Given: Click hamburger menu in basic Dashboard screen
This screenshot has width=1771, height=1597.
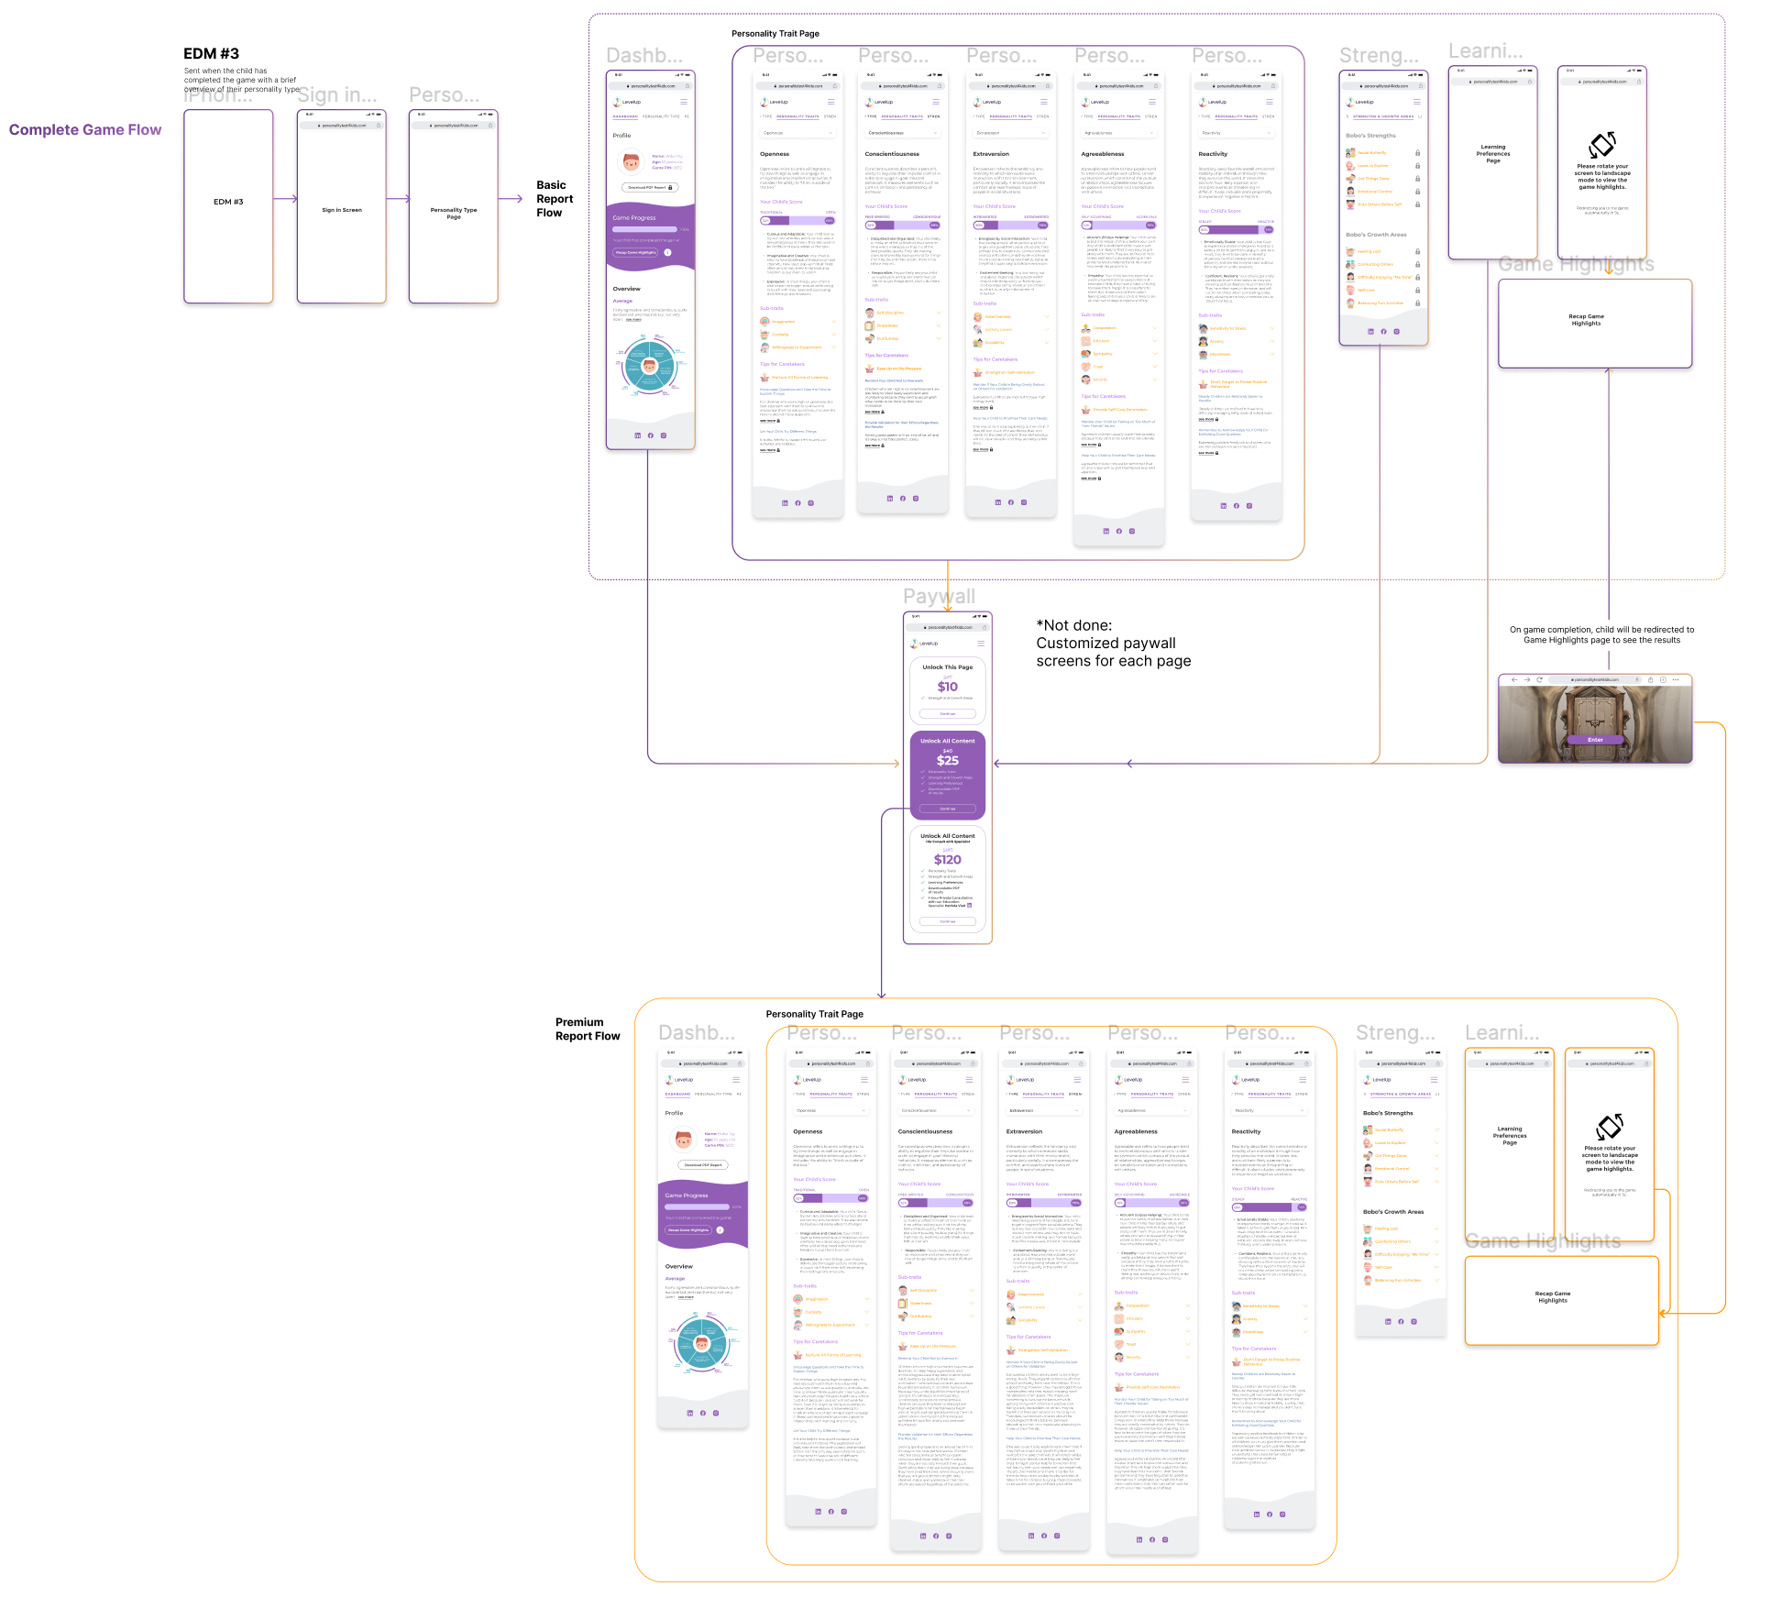Looking at the screenshot, I should pos(684,102).
